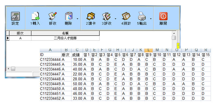Click the horizontal scrollbar left arrow
Screen dimensions: 216x106
click(x=8, y=68)
